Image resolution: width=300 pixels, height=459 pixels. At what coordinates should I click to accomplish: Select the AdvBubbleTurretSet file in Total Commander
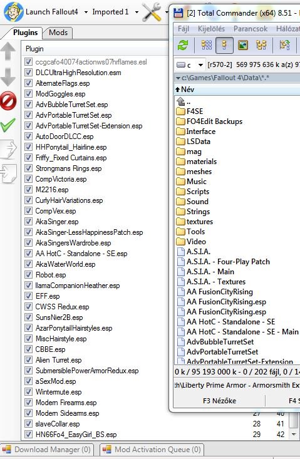click(x=220, y=342)
